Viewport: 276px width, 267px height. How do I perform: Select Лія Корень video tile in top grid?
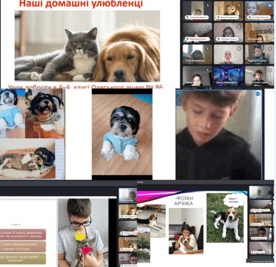coord(259,33)
